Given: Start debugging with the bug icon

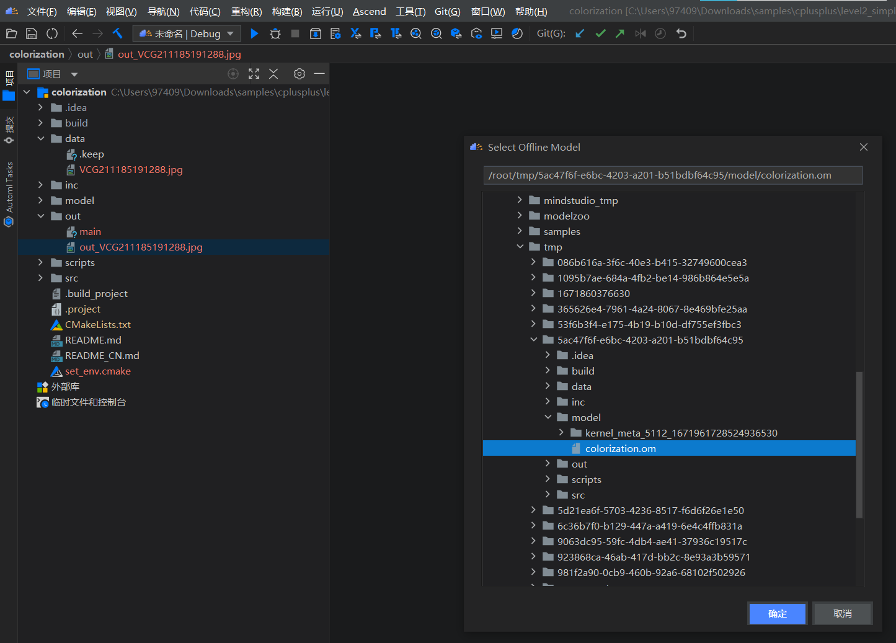Looking at the screenshot, I should click(275, 33).
